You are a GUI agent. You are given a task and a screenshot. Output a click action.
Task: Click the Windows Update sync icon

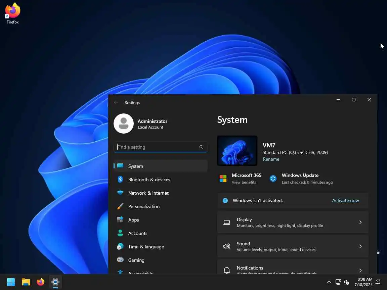(273, 179)
